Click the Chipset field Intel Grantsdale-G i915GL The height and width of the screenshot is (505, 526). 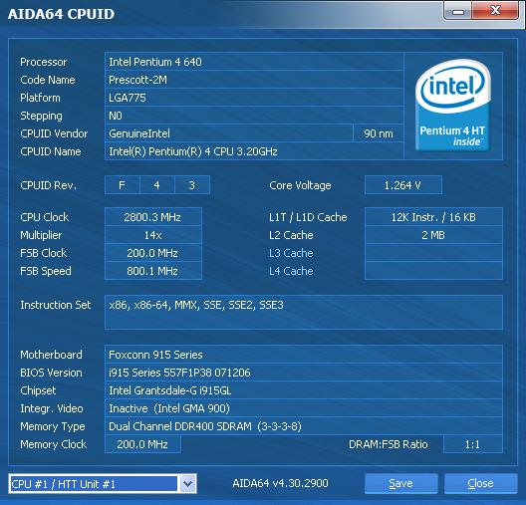point(304,390)
